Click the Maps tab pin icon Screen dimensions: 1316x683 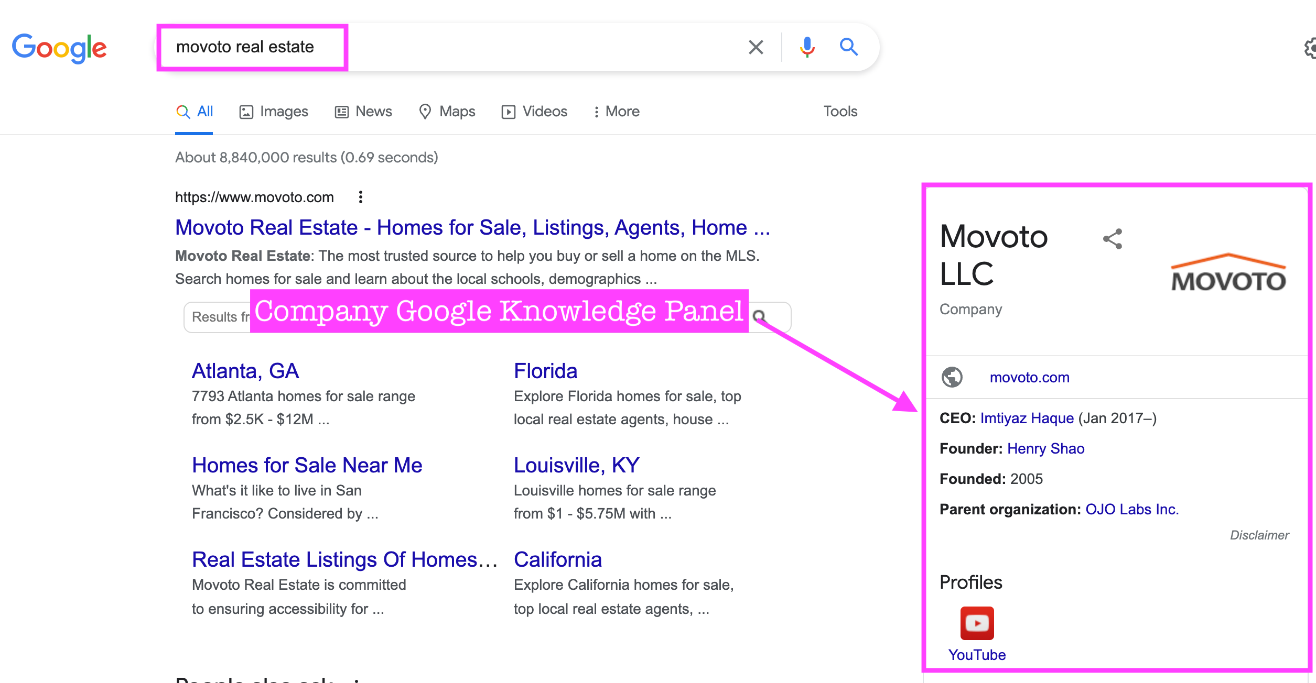[x=425, y=112]
